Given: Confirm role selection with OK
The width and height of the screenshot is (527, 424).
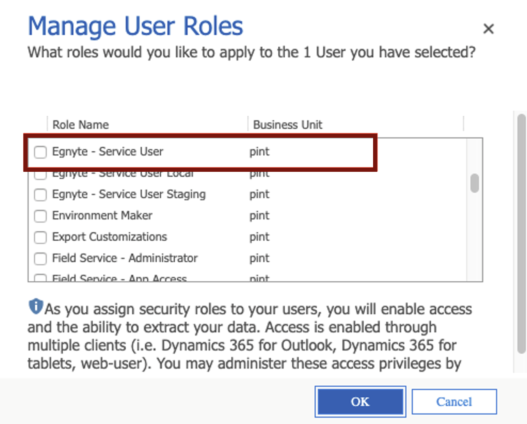Looking at the screenshot, I should point(360,401).
